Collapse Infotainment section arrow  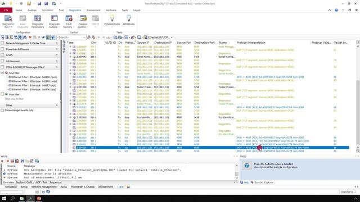click(57, 61)
